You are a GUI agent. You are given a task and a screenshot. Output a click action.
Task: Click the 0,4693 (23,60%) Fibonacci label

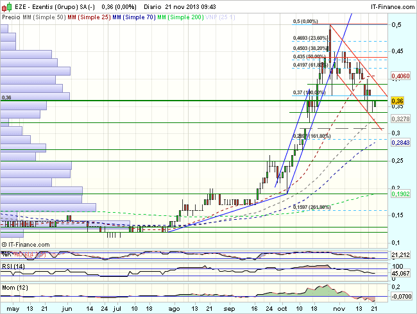pyautogui.click(x=310, y=38)
